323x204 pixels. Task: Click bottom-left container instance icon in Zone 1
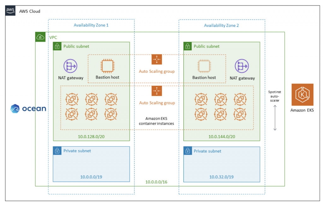point(72,114)
